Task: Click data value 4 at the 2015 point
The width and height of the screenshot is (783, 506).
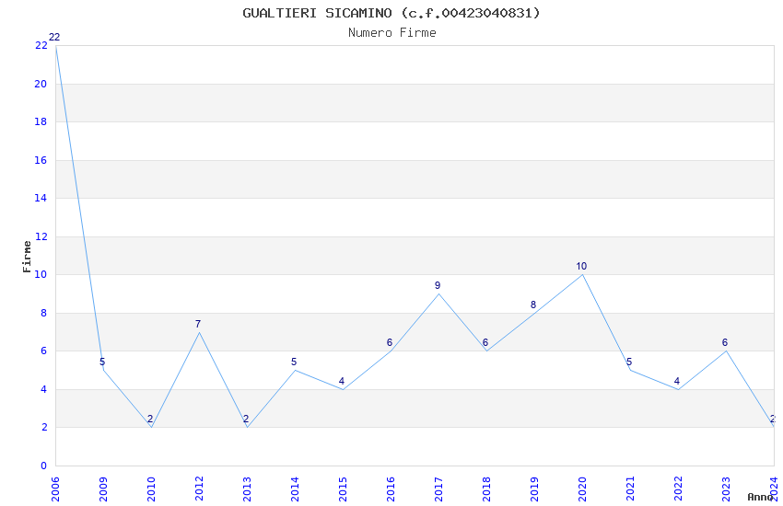Action: [x=342, y=381]
